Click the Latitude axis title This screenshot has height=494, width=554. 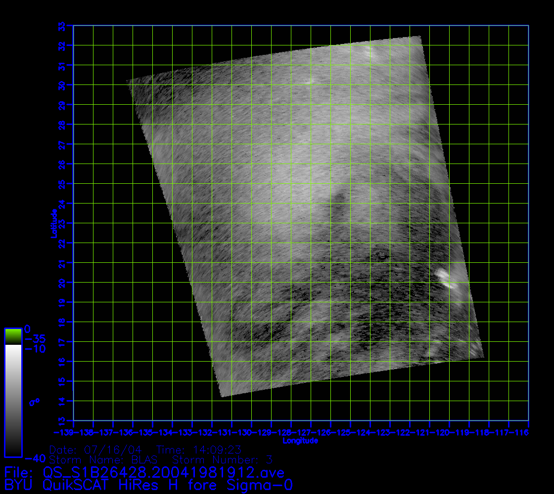tap(53, 223)
